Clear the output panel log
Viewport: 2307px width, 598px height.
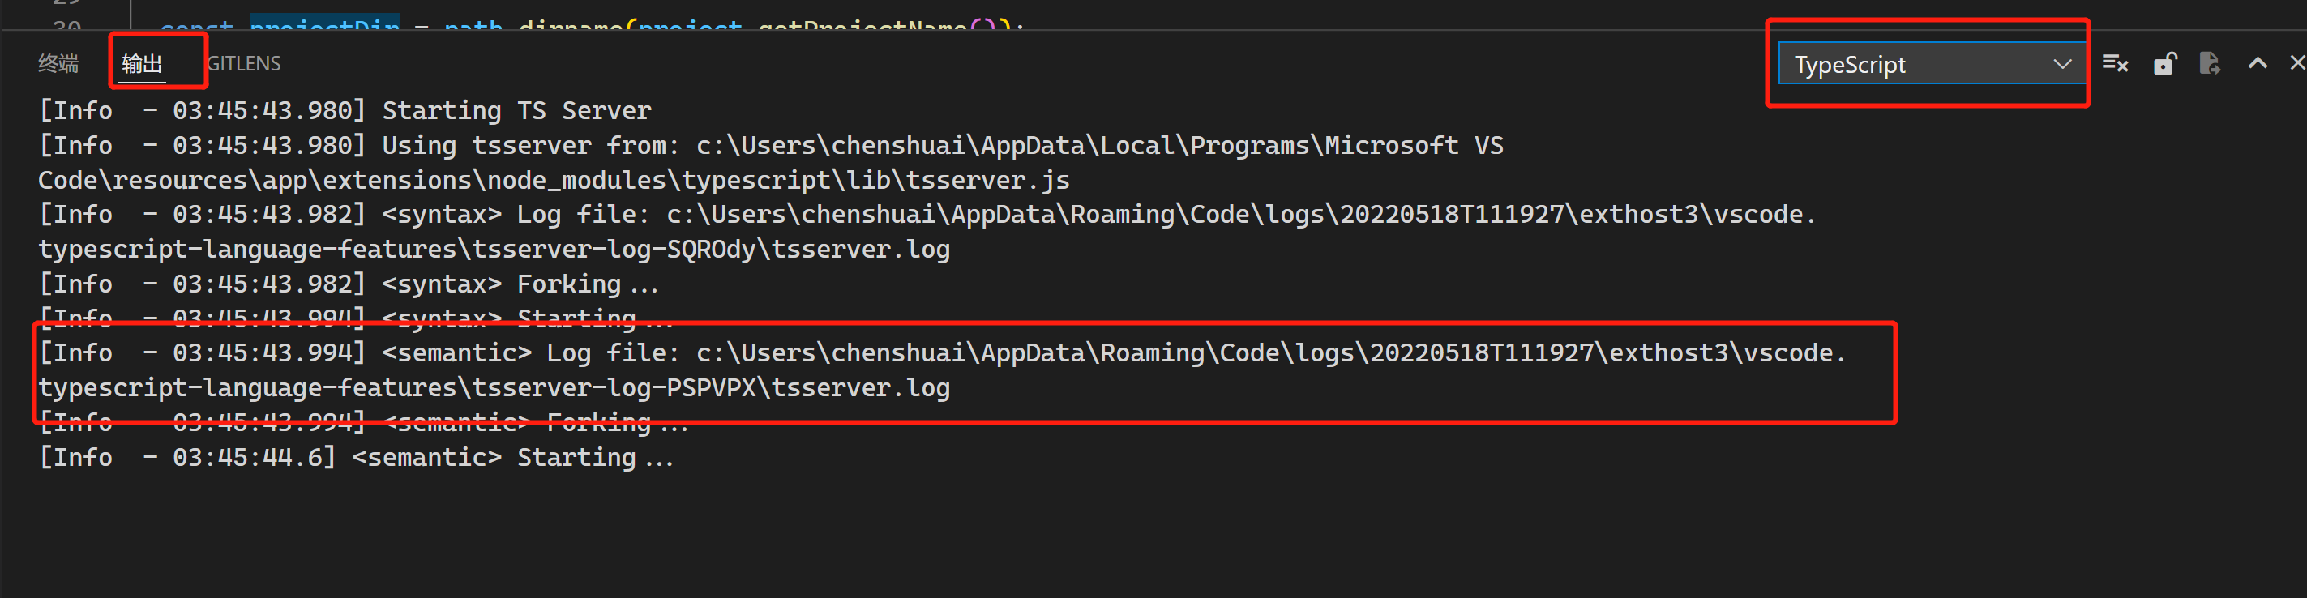point(2114,63)
